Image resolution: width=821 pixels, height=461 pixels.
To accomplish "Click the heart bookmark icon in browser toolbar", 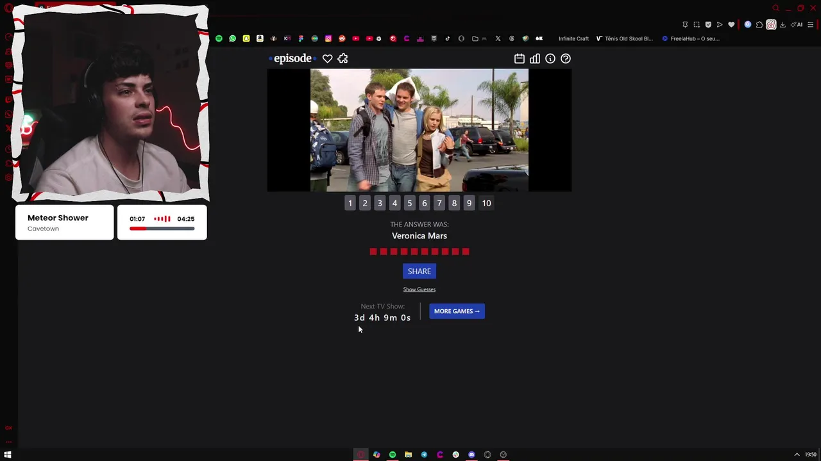I will tap(731, 24).
